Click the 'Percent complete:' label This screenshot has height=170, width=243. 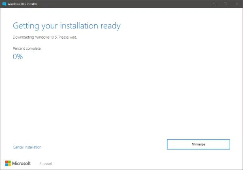(27, 49)
